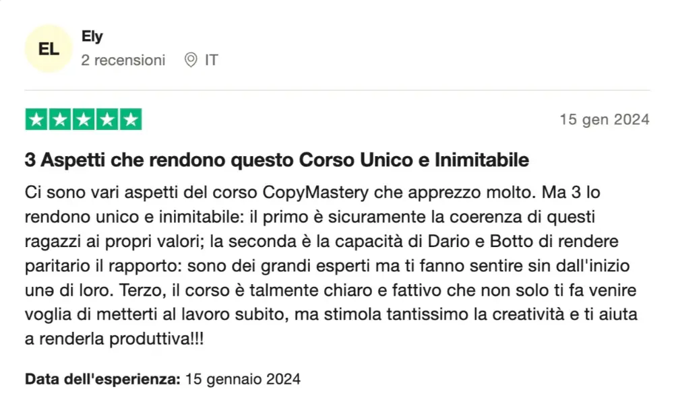The width and height of the screenshot is (674, 406).
Task: Click the fourth green rating star
Action: pos(107,119)
